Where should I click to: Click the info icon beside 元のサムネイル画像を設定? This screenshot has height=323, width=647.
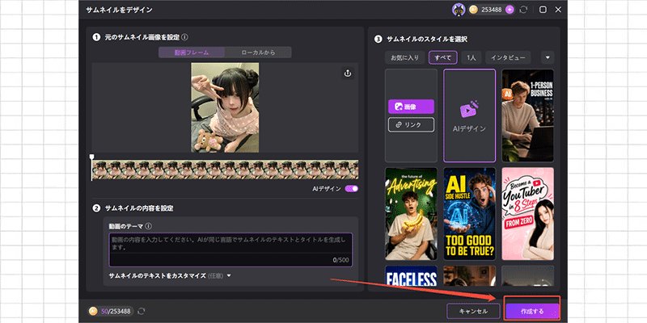pos(184,37)
